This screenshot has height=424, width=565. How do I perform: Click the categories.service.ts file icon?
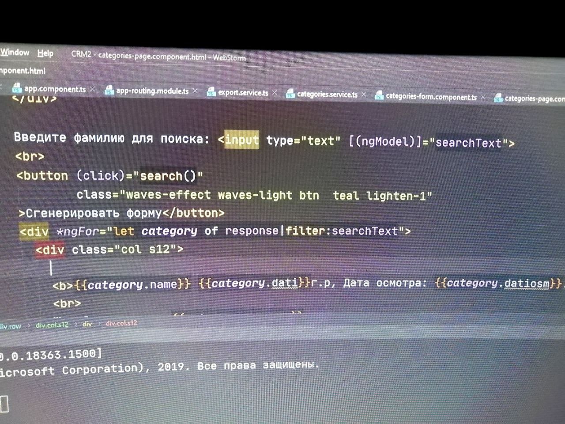290,94
